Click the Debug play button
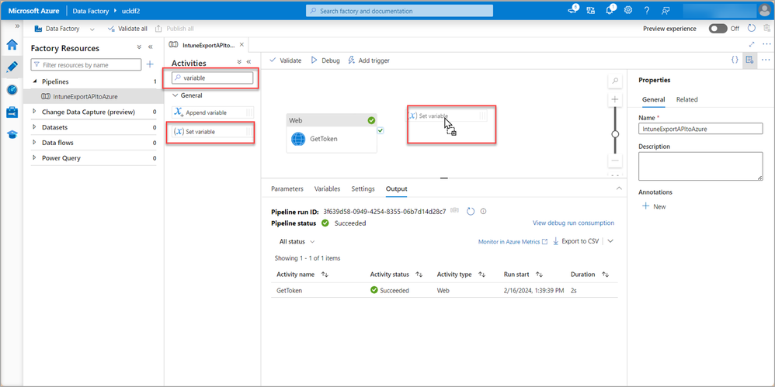 pos(325,60)
